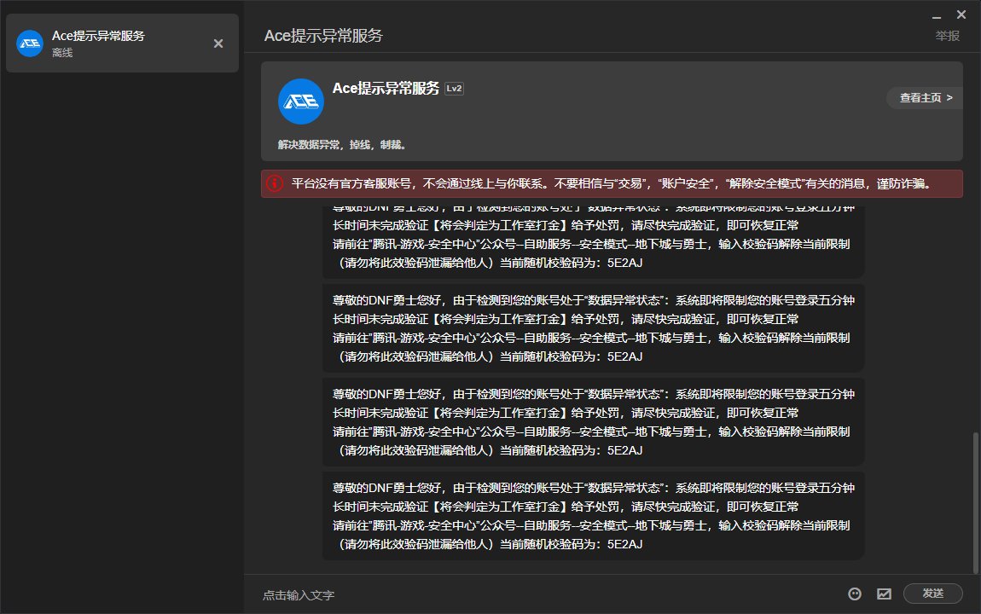Click the 离线 offline status text
Viewport: 981px width, 614px height.
coord(62,53)
